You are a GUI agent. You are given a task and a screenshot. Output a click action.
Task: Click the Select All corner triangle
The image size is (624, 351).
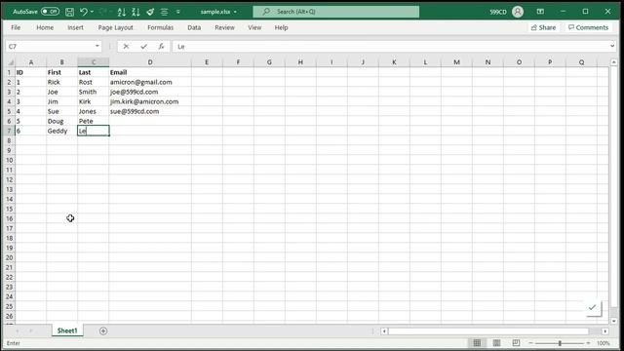(11, 62)
